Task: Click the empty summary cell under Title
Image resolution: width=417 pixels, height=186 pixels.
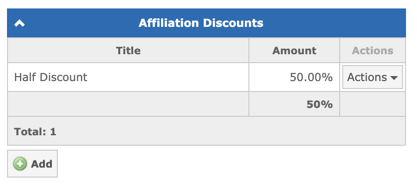Action: tap(128, 104)
